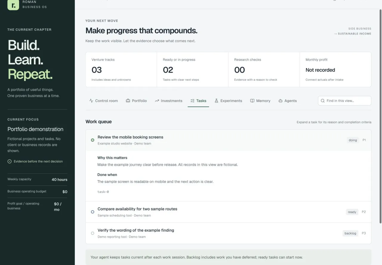
Task: Focus the Find in this view search field
Action: click(345, 101)
